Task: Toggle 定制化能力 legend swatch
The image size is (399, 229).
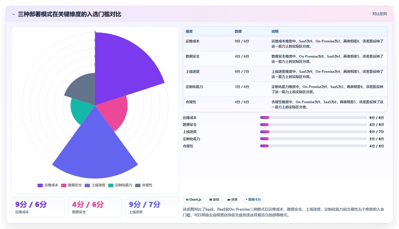Action: click(x=111, y=185)
